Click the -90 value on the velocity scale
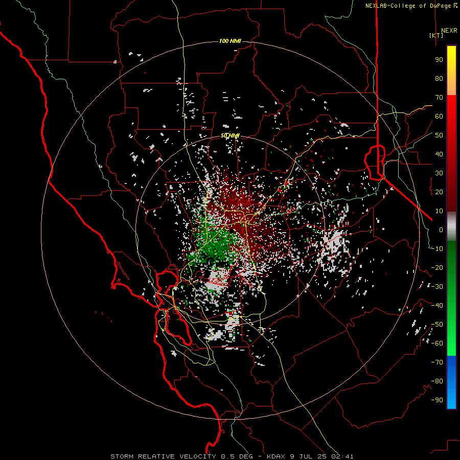Viewport: 460px width, 460px height. 437,400
